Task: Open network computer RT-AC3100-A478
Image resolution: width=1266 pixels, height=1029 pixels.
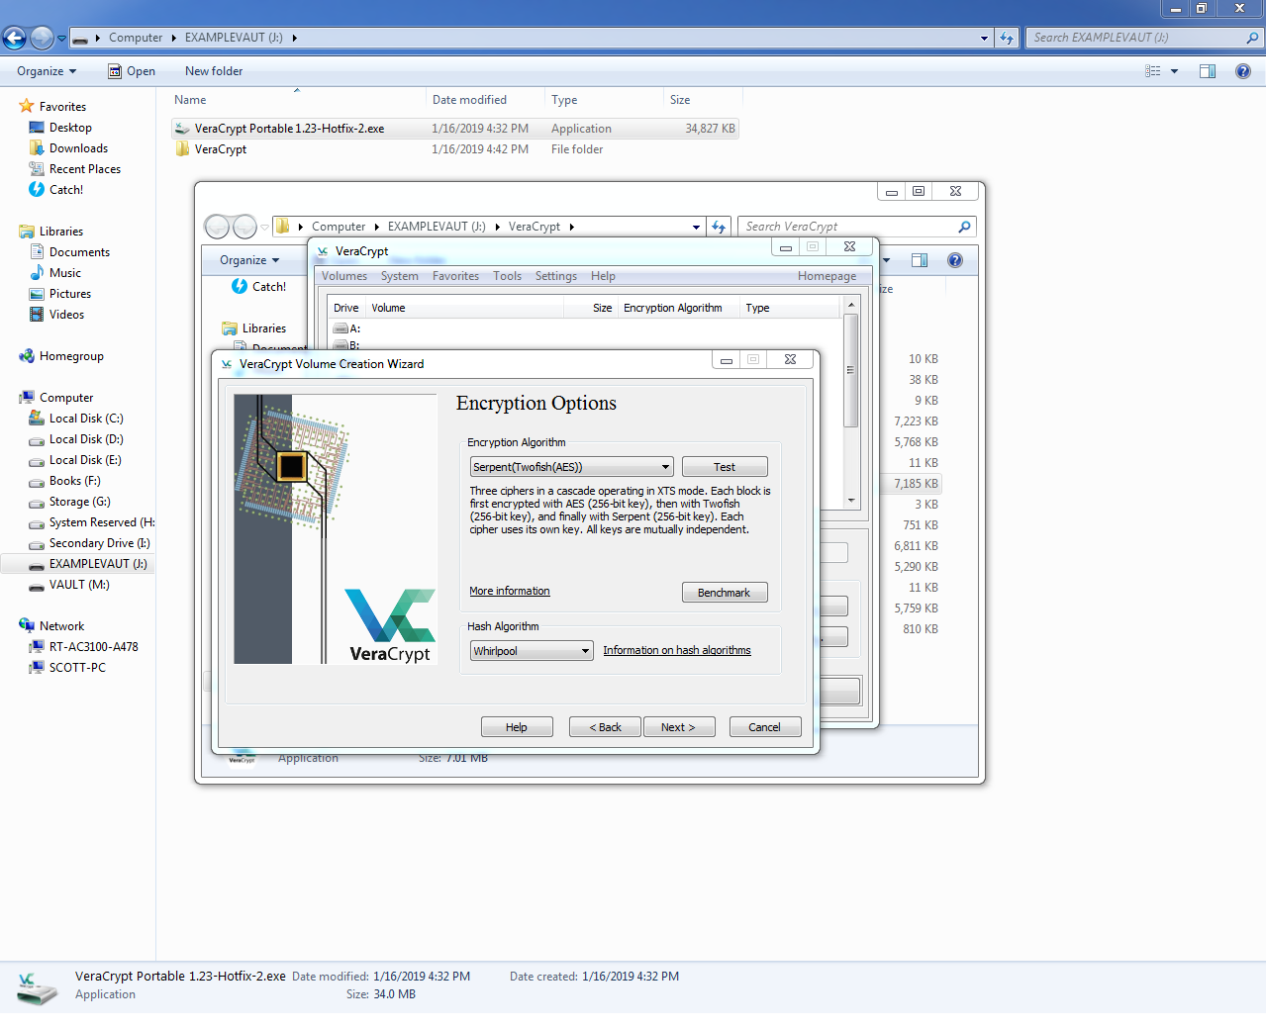Action: [x=84, y=647]
